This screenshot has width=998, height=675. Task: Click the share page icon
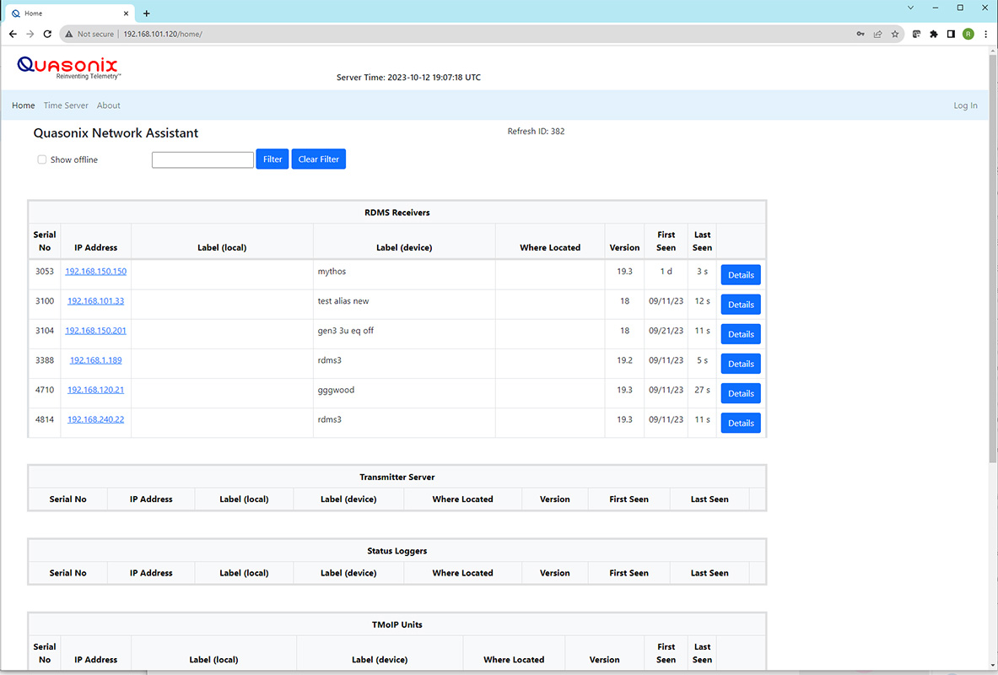tap(877, 34)
